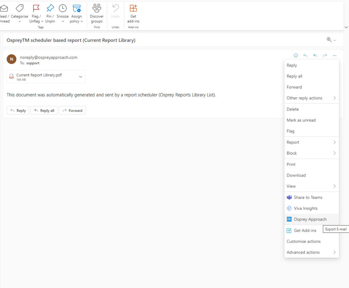The image size is (349, 288).
Task: Open the Block submenu
Action: (x=312, y=153)
